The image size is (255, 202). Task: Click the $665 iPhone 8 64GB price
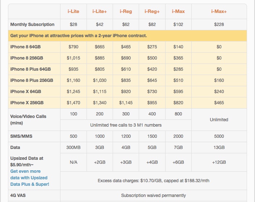(100, 47)
